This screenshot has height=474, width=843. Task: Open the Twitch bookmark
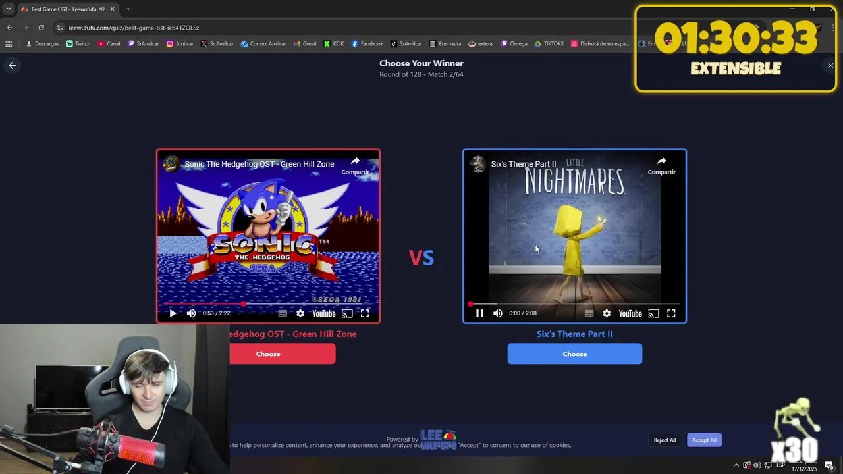click(x=78, y=44)
